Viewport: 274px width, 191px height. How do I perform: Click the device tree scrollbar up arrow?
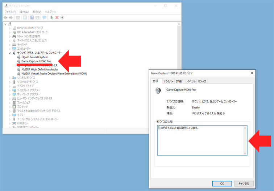coord(179,24)
